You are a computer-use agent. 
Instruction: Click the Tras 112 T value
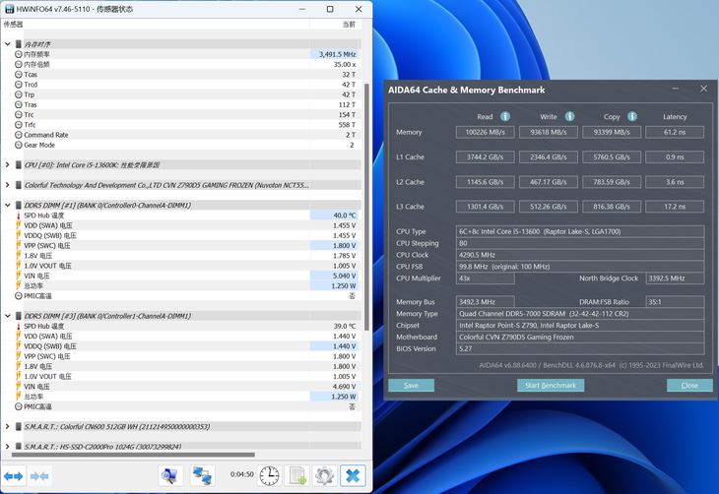[347, 105]
